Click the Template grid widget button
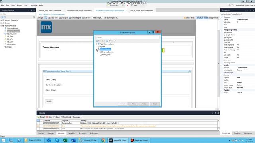 75,18
